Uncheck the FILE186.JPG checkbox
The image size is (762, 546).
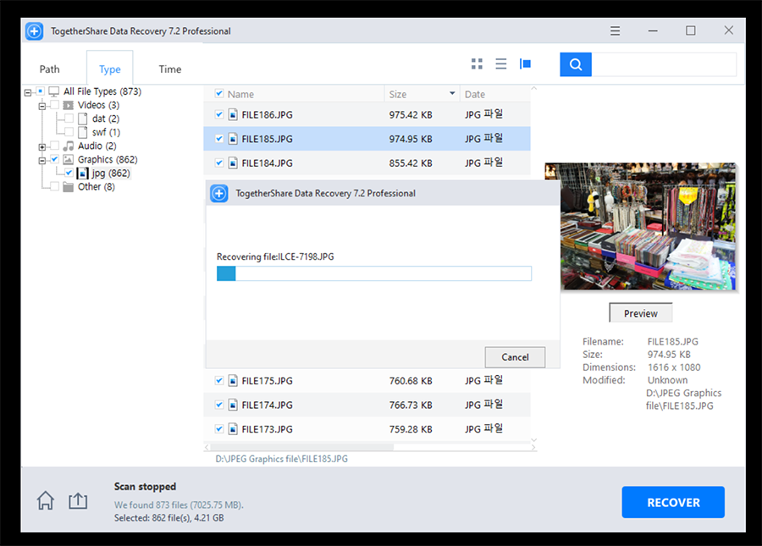(219, 114)
